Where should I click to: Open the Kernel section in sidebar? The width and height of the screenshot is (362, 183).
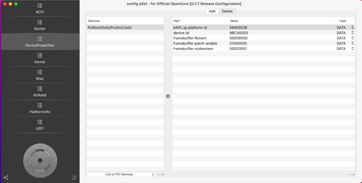coord(40,58)
